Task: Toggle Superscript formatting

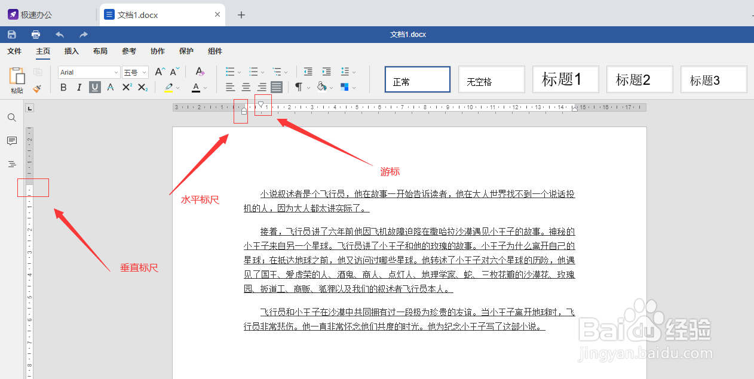Action: pyautogui.click(x=127, y=88)
